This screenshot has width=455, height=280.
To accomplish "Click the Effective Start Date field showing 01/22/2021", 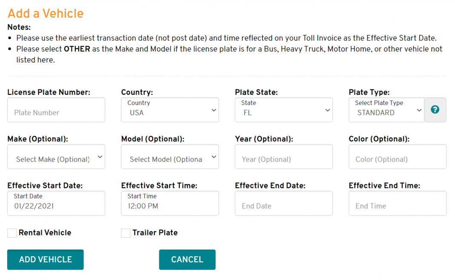I will 56,203.
